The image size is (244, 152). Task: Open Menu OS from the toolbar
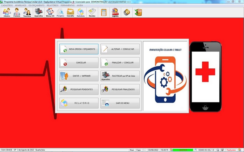pyautogui.click(x=50, y=12)
